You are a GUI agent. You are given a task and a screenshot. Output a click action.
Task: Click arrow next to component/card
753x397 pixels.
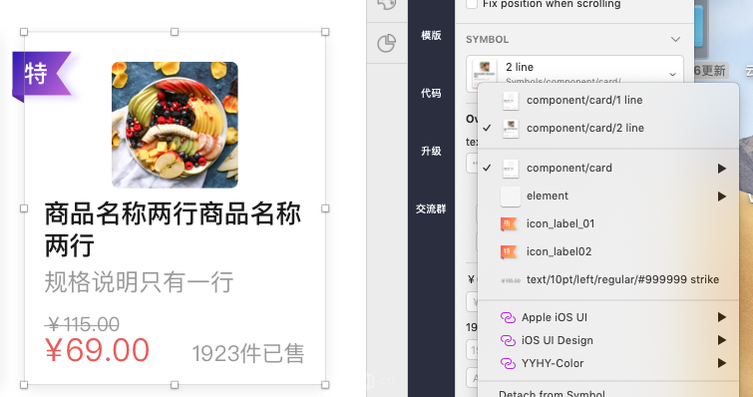[722, 169]
